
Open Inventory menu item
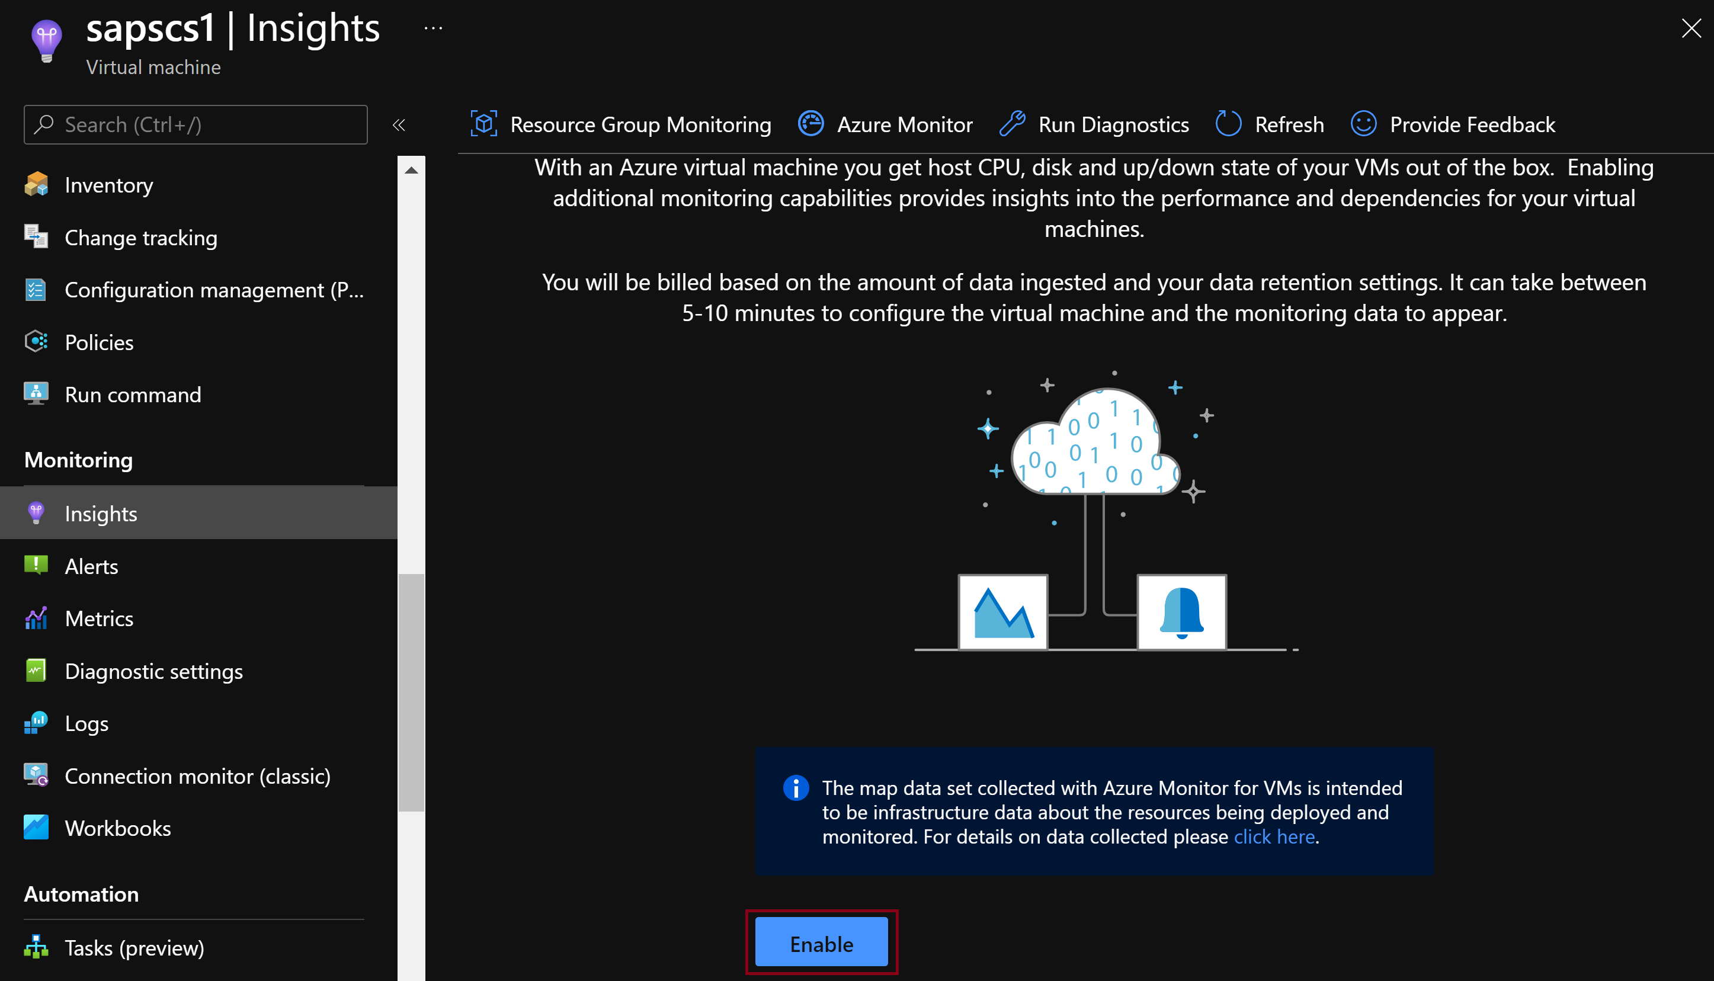point(198,185)
